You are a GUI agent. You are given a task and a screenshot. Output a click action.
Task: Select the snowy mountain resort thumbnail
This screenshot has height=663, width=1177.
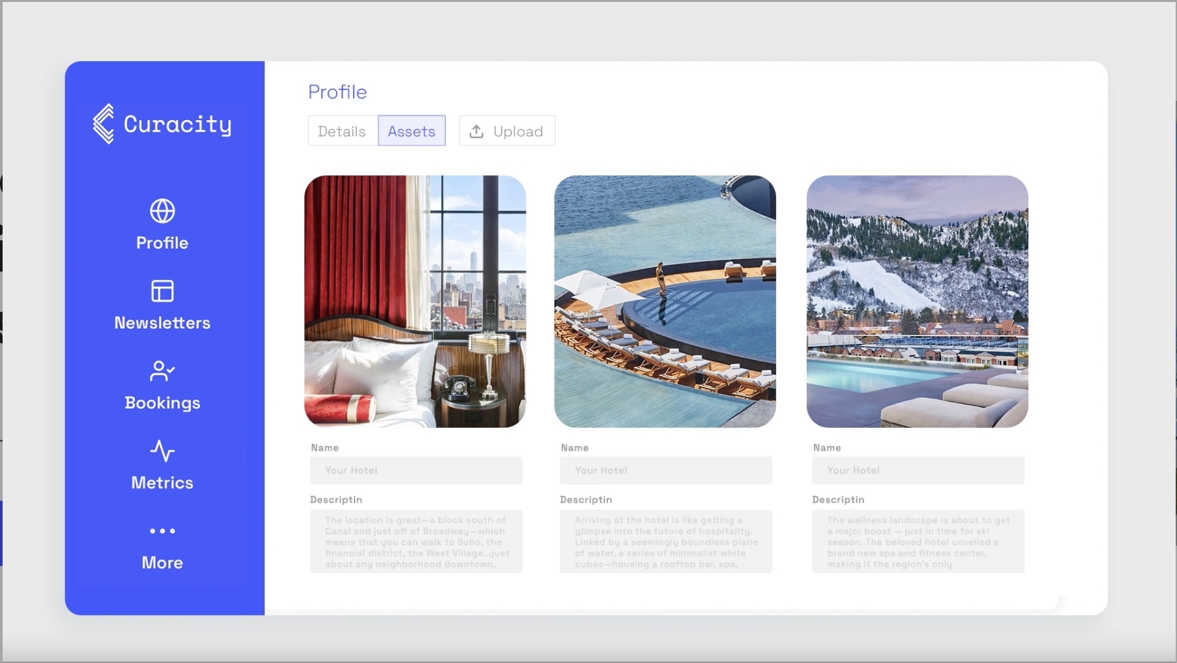[x=918, y=302]
